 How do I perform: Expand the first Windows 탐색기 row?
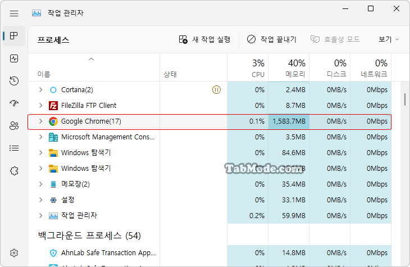41,152
